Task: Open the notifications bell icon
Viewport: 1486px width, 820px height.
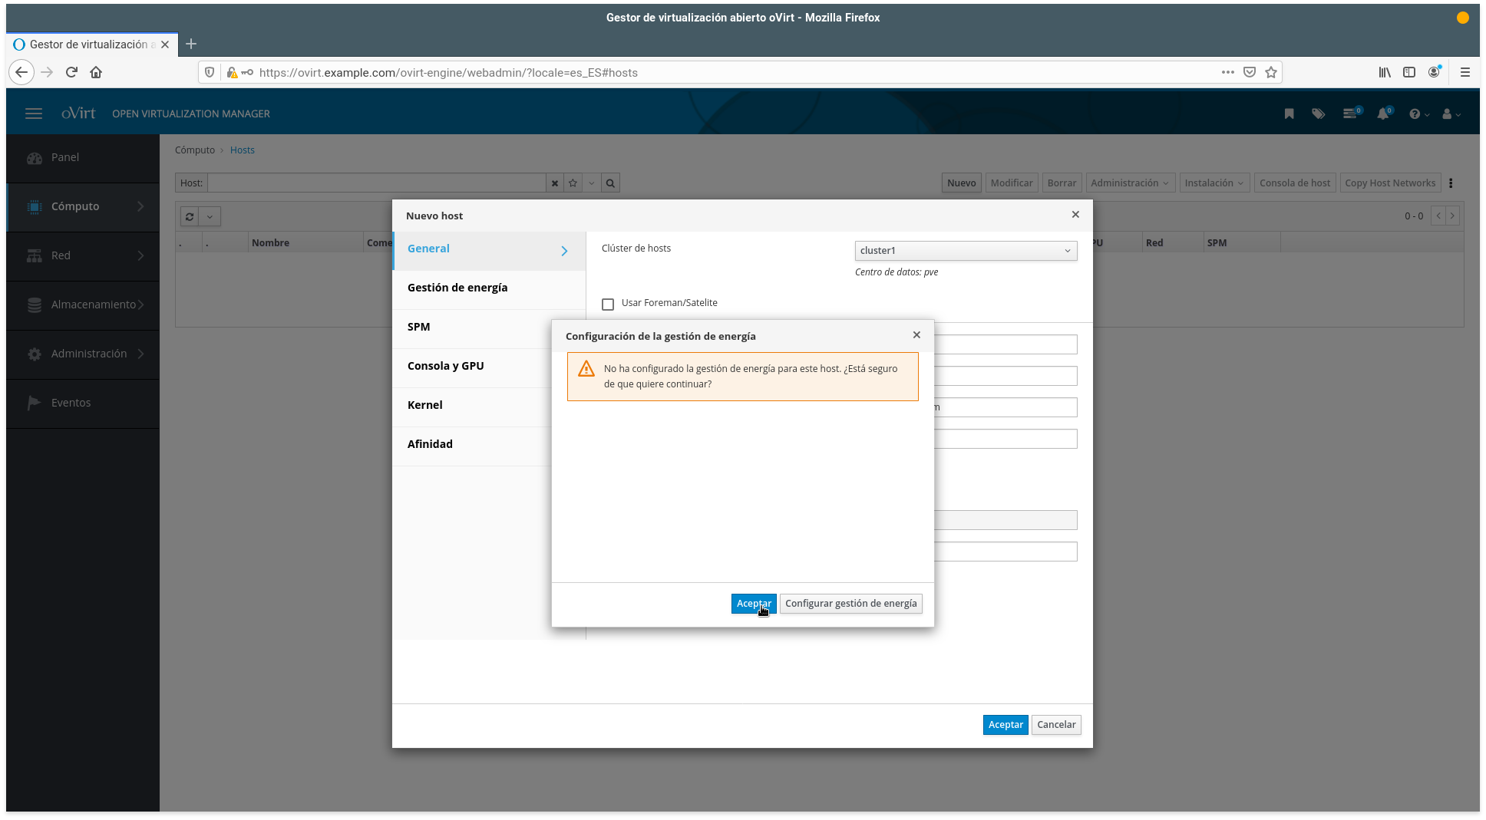Action: click(1383, 114)
